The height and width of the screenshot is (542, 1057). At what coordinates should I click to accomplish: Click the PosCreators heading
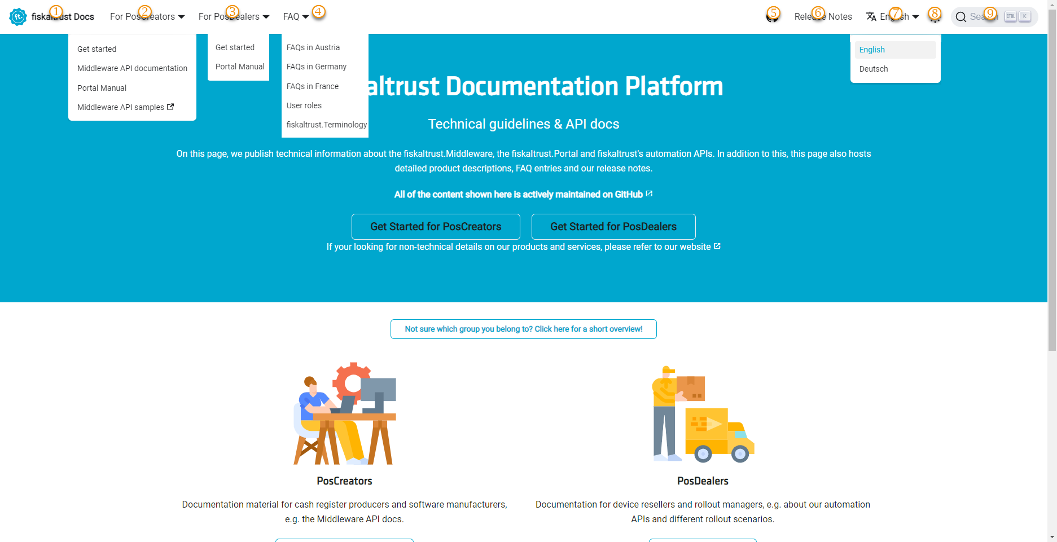pyautogui.click(x=344, y=481)
